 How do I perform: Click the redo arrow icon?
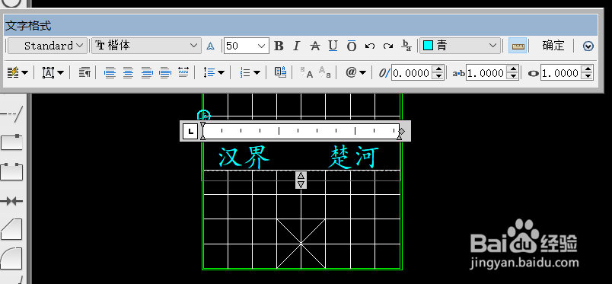(x=387, y=46)
